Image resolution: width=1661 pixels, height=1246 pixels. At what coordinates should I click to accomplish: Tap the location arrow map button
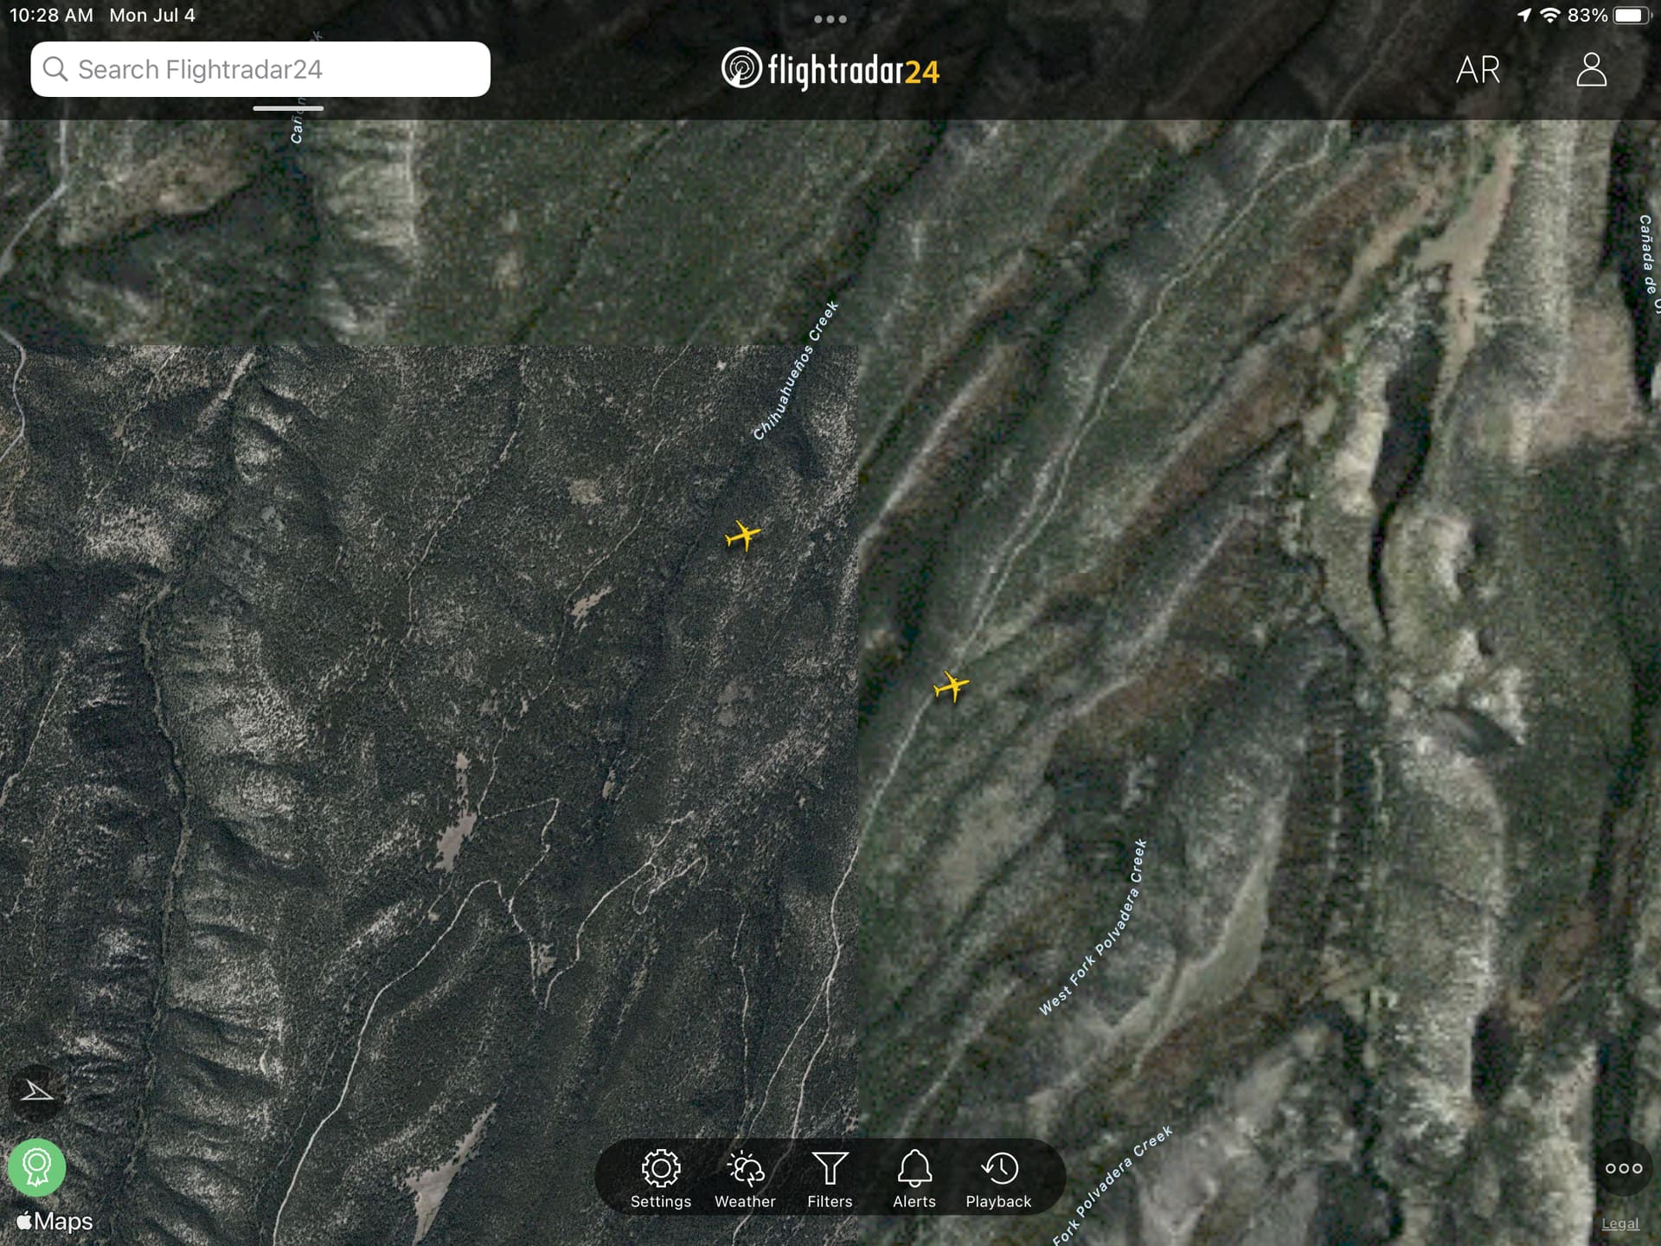click(x=36, y=1091)
